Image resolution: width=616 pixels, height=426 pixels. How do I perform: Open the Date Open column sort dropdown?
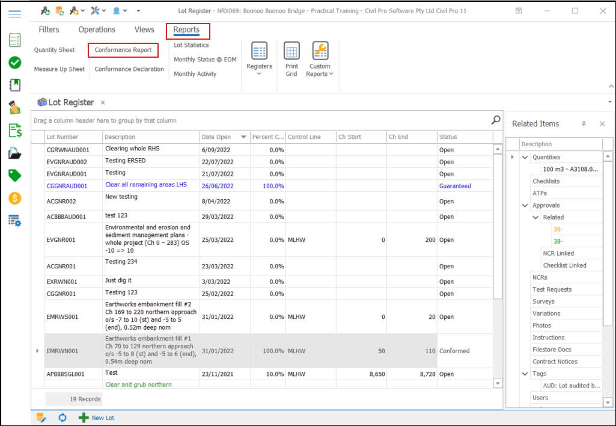pyautogui.click(x=243, y=137)
